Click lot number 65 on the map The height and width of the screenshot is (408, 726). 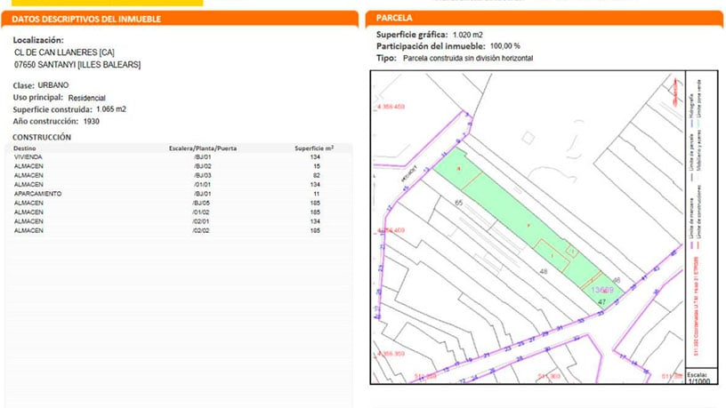(459, 204)
